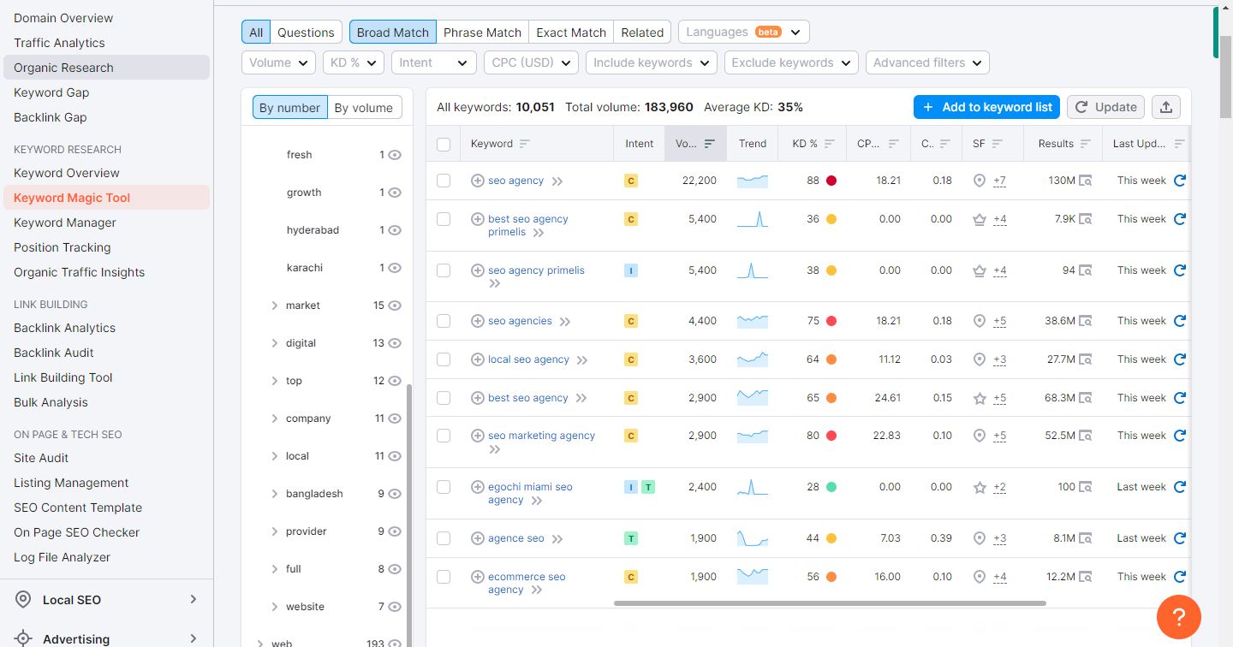Toggle the select-all keywords checkbox

[x=444, y=144]
